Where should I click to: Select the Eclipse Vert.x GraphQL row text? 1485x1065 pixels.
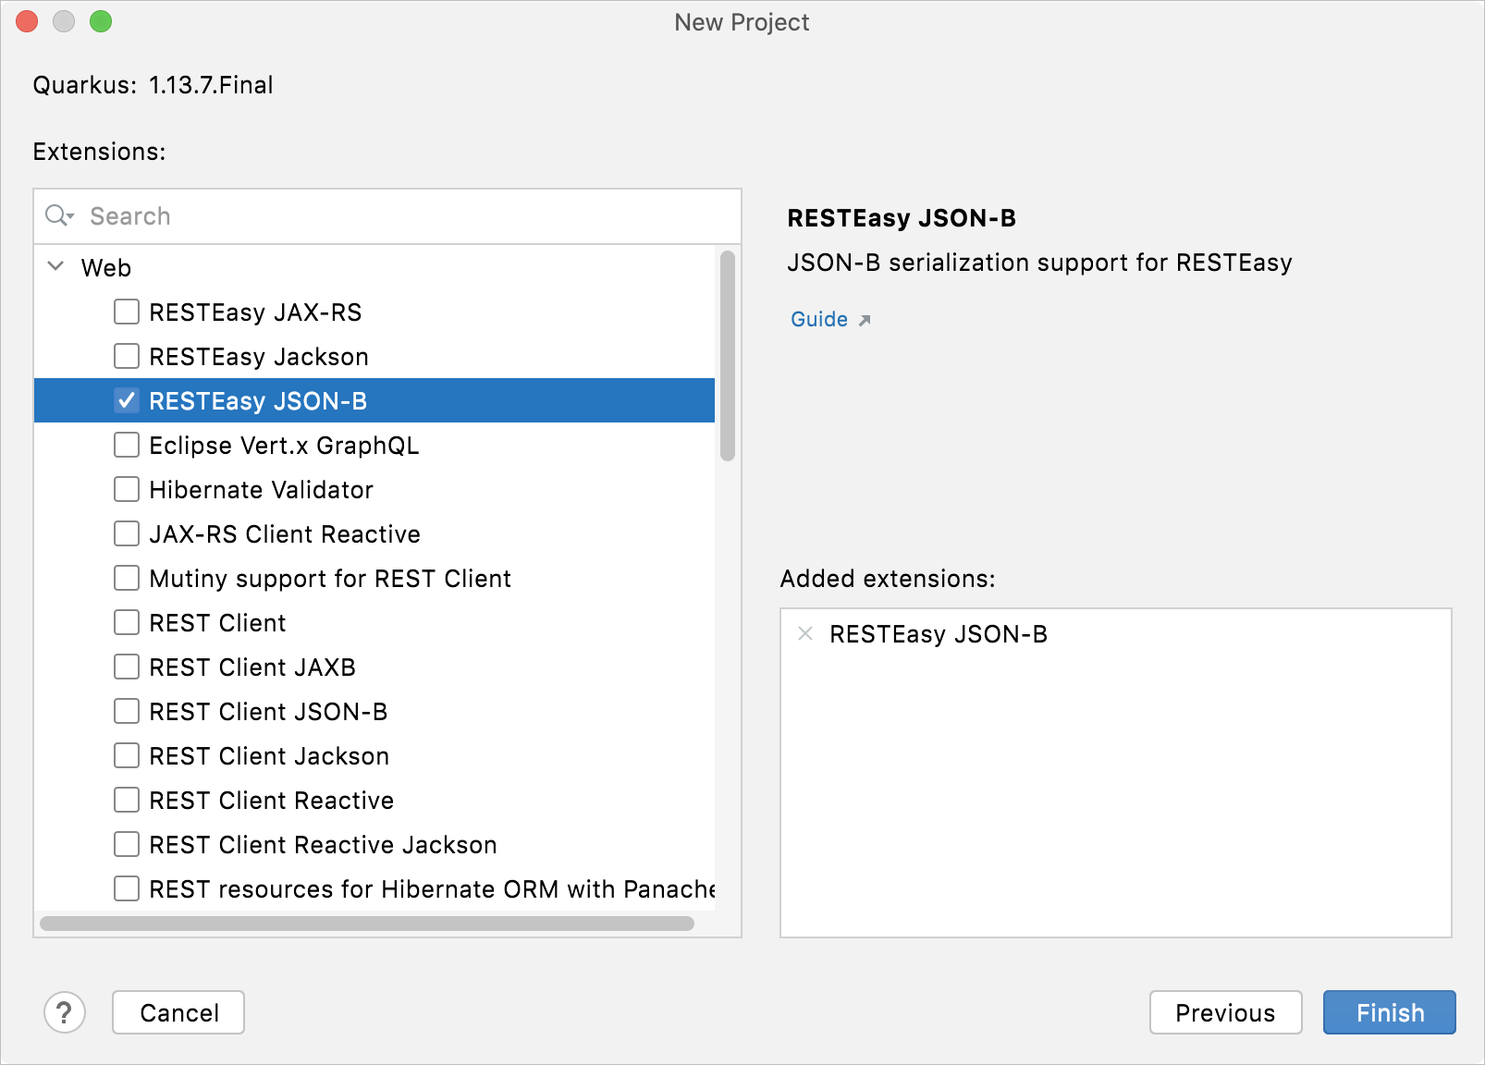coord(284,446)
